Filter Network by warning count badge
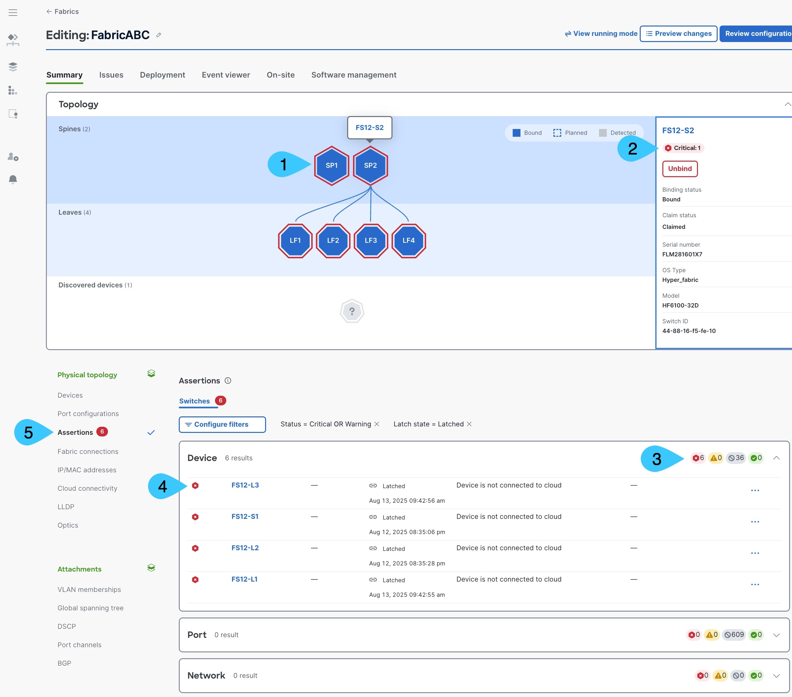 tap(720, 676)
